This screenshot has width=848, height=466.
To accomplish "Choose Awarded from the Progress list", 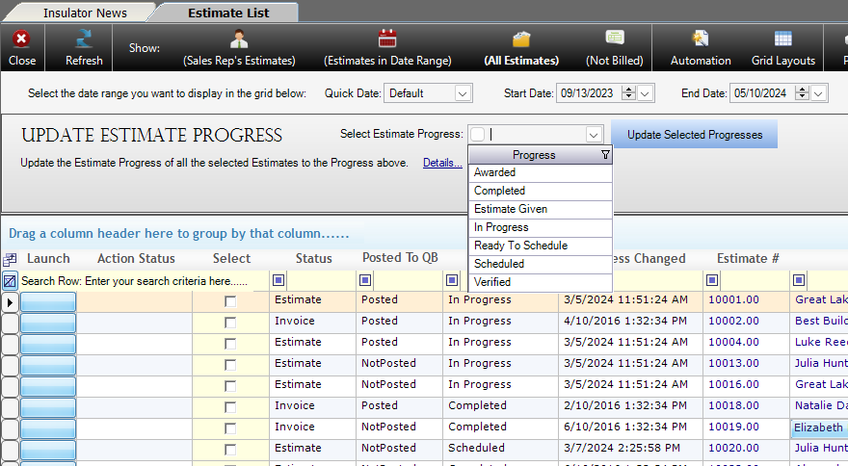I will pyautogui.click(x=540, y=172).
